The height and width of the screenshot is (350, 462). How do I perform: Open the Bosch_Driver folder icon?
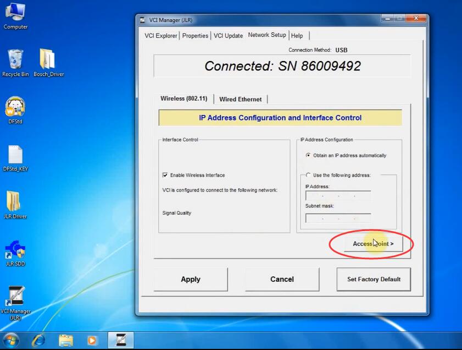tap(48, 63)
